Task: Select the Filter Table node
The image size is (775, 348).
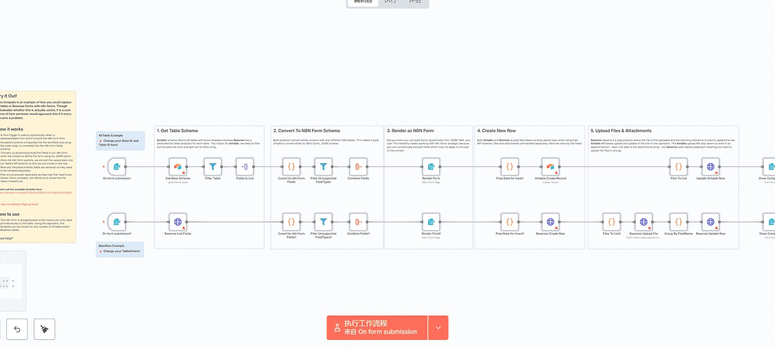Action: point(213,167)
